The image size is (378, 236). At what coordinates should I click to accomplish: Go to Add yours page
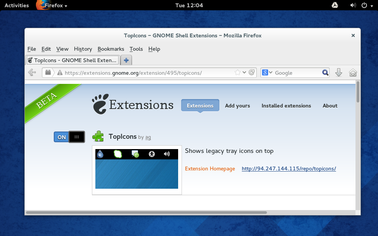[238, 106]
